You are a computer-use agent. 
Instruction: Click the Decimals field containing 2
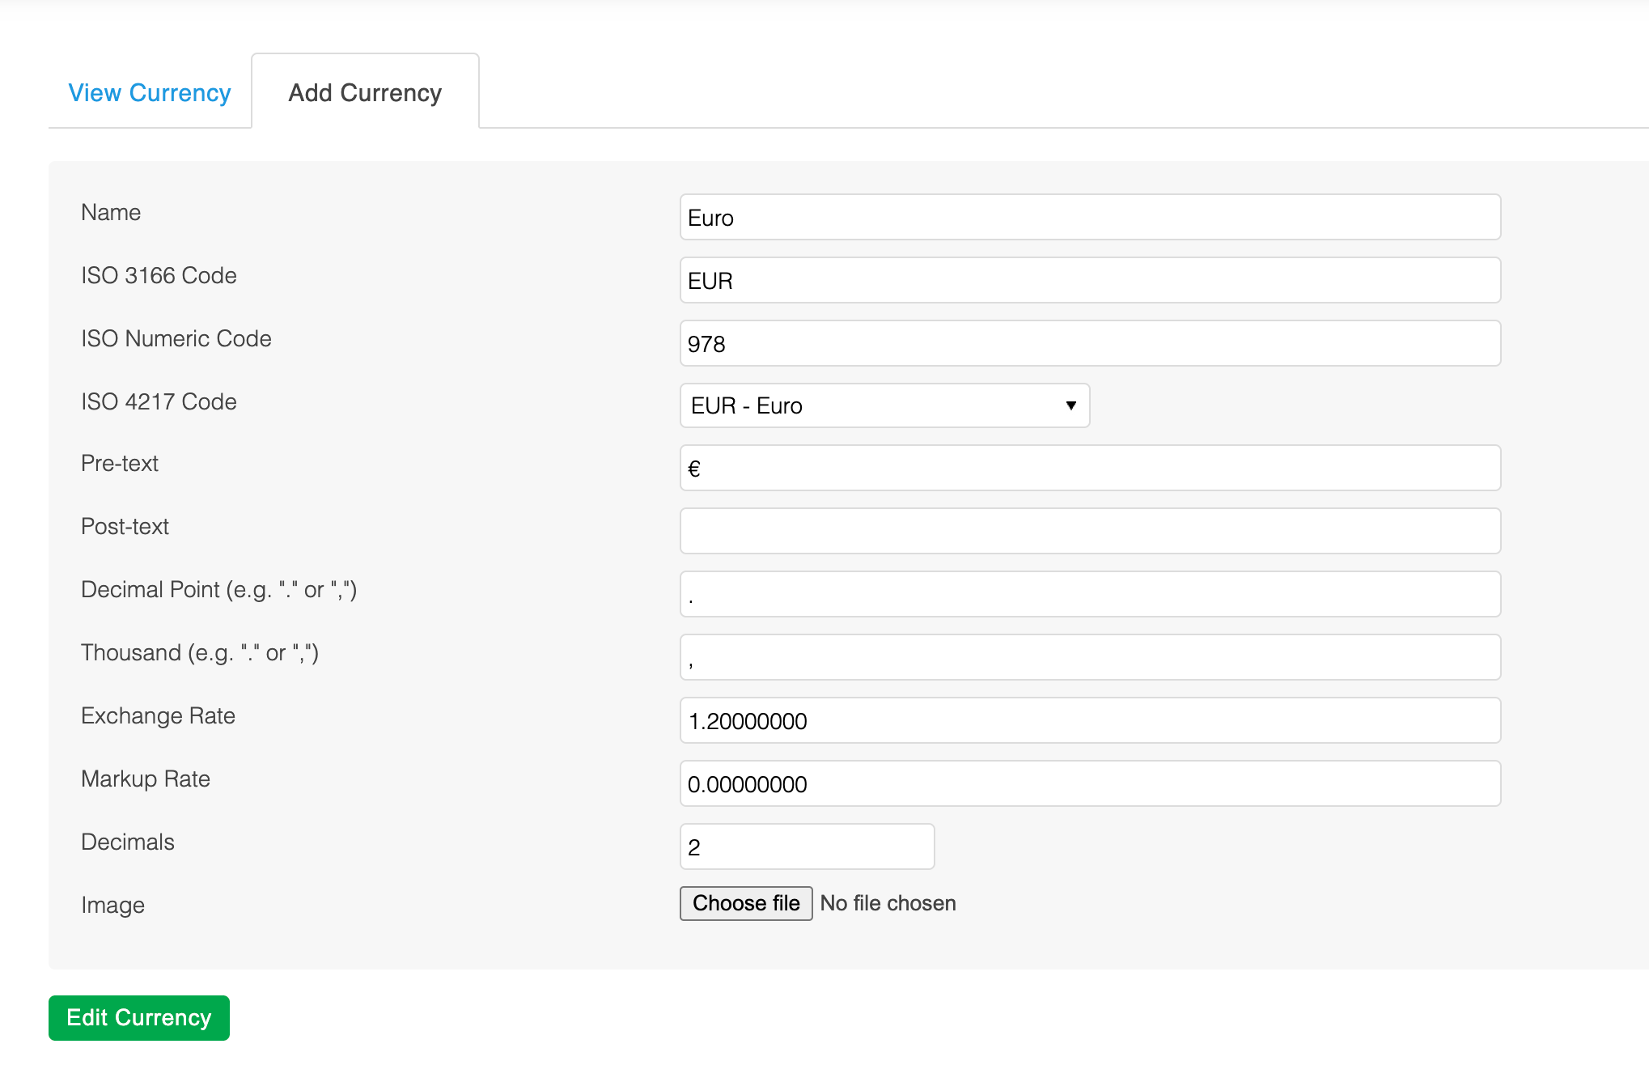pos(806,847)
